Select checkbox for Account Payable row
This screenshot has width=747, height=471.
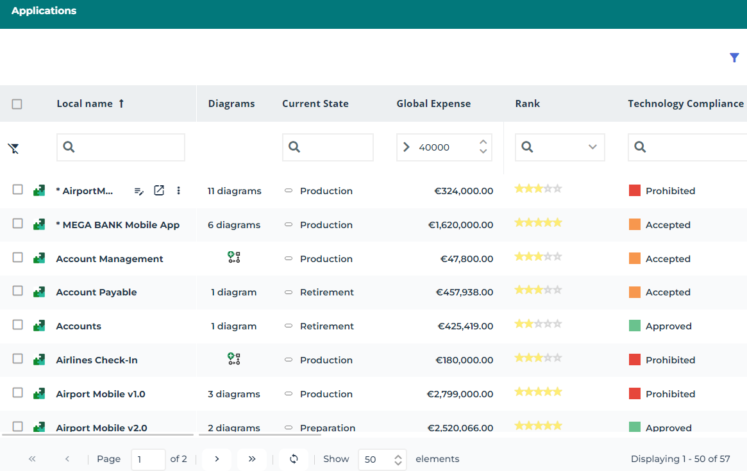click(18, 291)
